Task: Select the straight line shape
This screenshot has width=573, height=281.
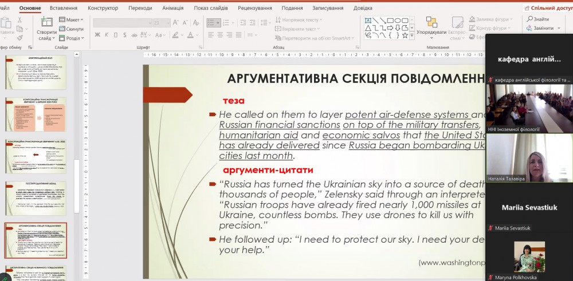Action: tap(376, 21)
